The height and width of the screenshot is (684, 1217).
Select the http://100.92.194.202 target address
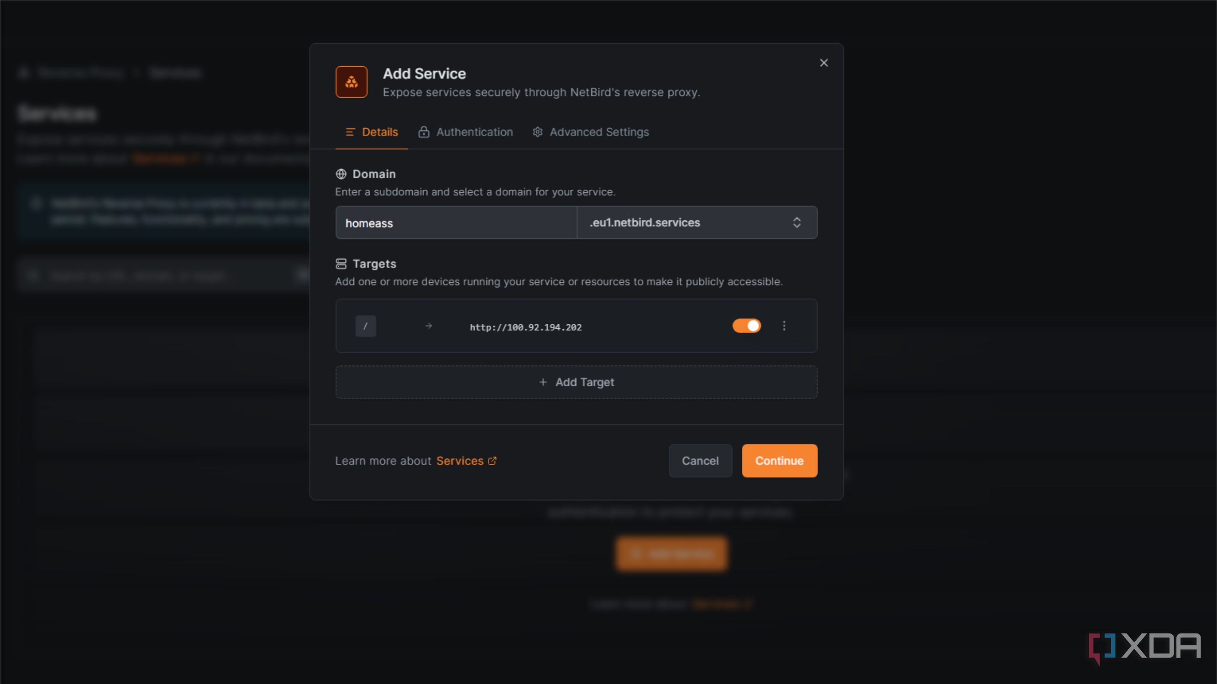[525, 327]
